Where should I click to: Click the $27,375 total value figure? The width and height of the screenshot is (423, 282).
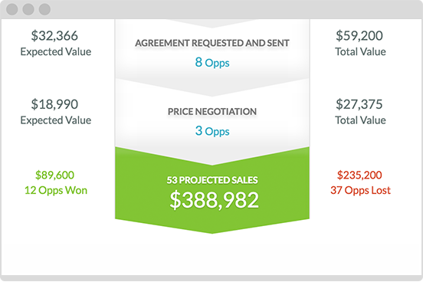point(359,104)
